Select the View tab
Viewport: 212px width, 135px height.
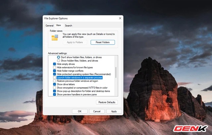(x=59, y=25)
